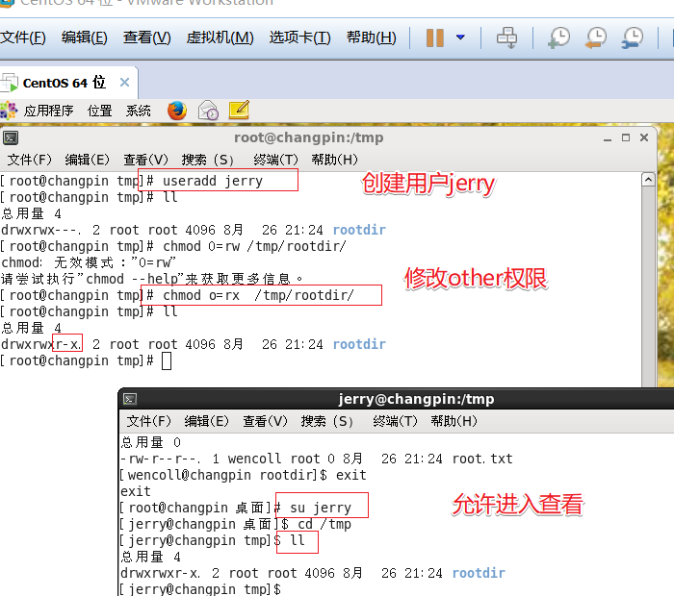The image size is (674, 596).
Task: Launch Firefox from the GNOME panel
Action: [176, 111]
